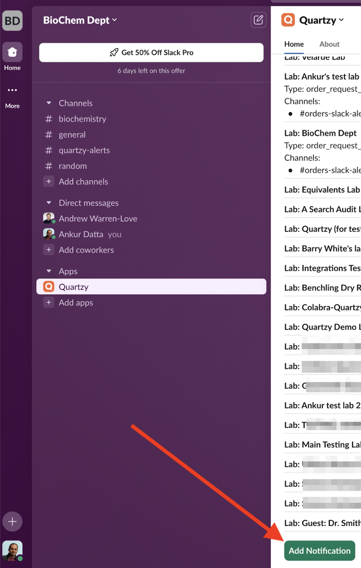Click the hash icon beside quartzy-alerts
The image size is (361, 568).
pyautogui.click(x=49, y=150)
